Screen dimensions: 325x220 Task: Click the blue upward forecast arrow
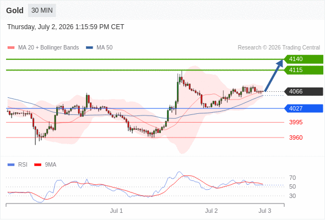pos(274,75)
